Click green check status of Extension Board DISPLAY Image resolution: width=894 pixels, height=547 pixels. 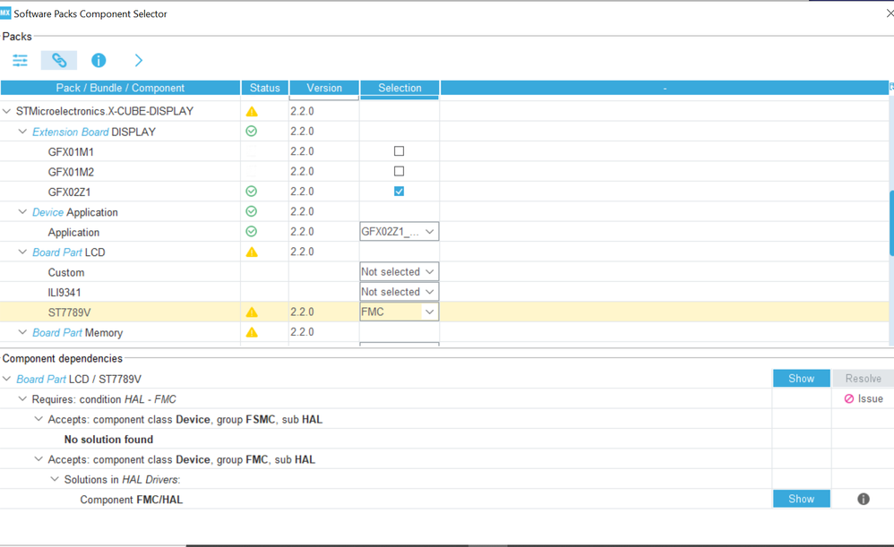pos(252,132)
